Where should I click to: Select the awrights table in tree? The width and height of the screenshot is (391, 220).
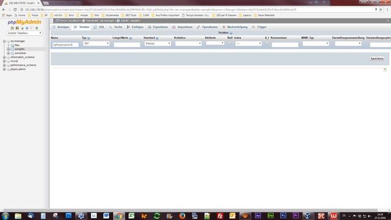pyautogui.click(x=20, y=49)
